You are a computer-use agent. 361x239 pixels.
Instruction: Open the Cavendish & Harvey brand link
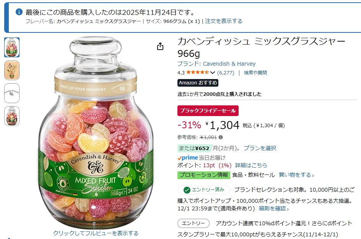229,64
